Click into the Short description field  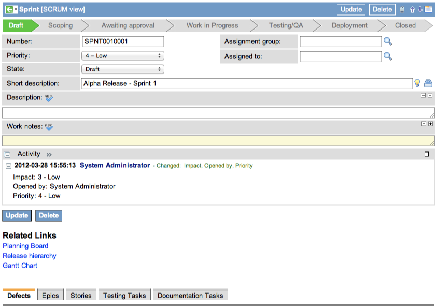click(x=246, y=83)
